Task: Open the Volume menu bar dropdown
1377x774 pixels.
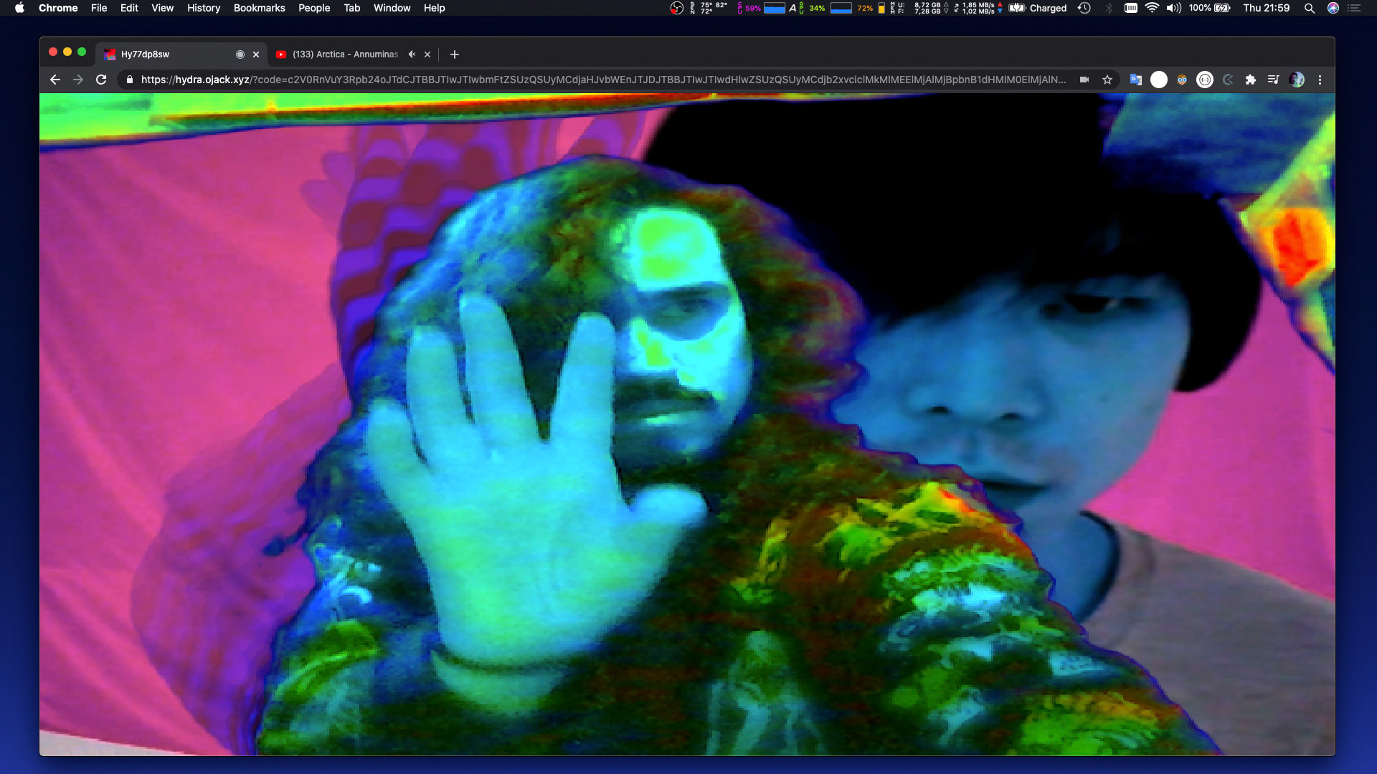Action: (x=1173, y=8)
